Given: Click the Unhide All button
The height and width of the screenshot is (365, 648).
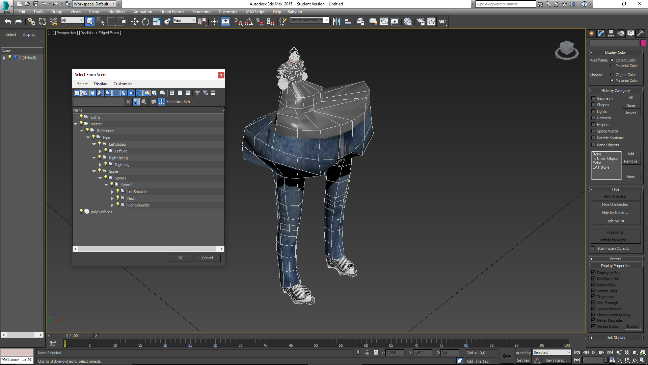Looking at the screenshot, I should [615, 233].
